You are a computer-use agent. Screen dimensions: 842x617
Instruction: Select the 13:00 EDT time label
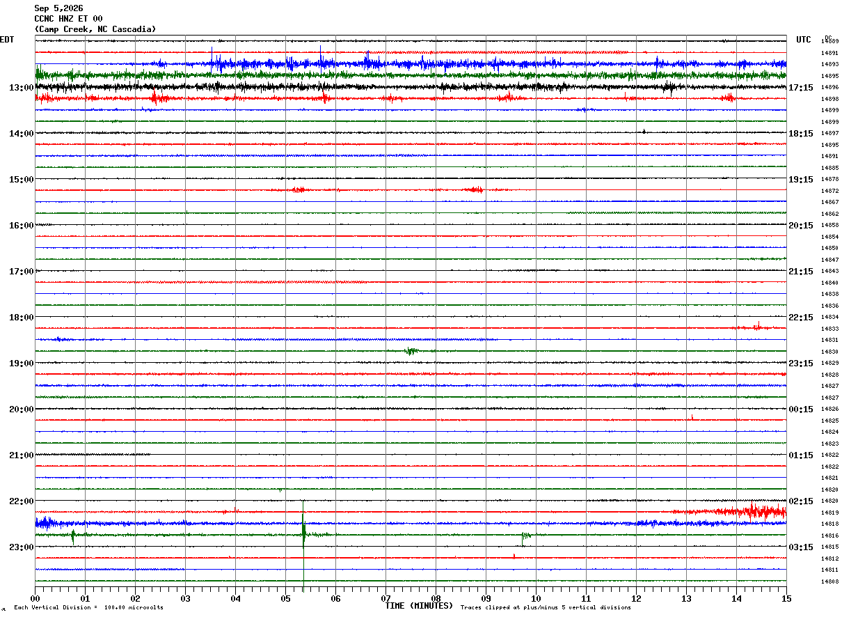22,88
